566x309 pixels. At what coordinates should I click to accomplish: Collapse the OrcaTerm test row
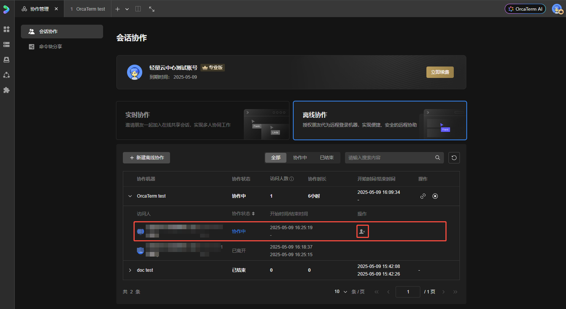130,196
